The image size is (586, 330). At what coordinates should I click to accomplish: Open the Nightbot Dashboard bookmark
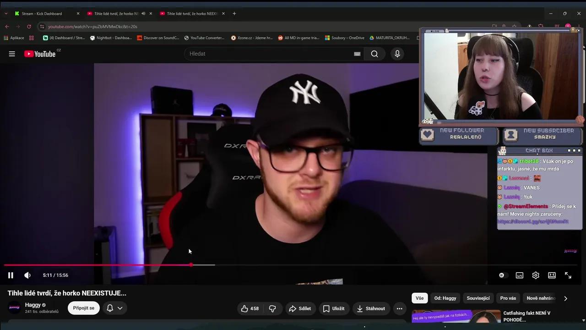tap(111, 38)
